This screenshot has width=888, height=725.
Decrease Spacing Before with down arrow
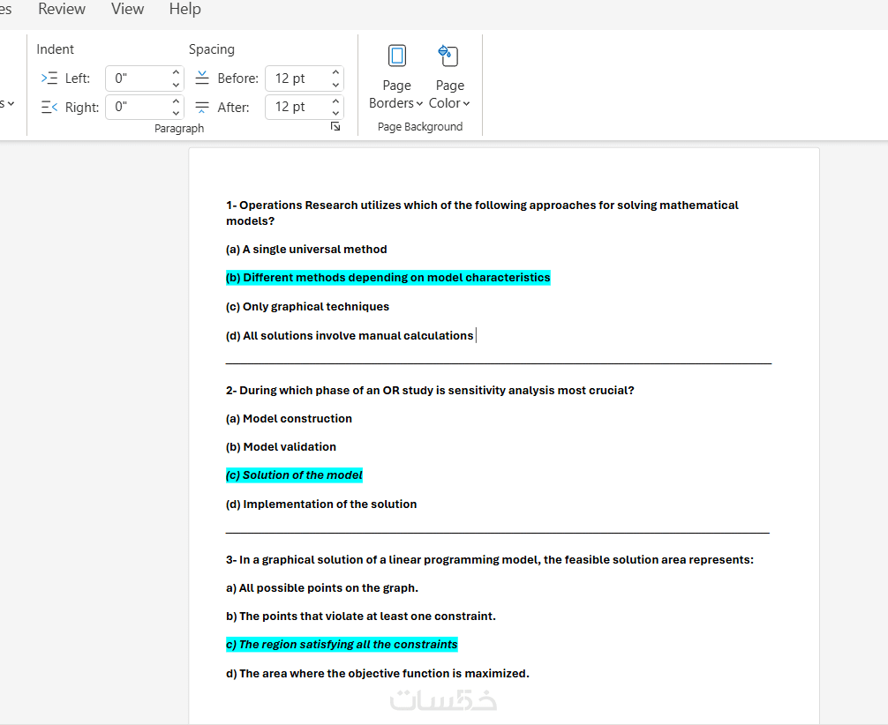pos(335,85)
